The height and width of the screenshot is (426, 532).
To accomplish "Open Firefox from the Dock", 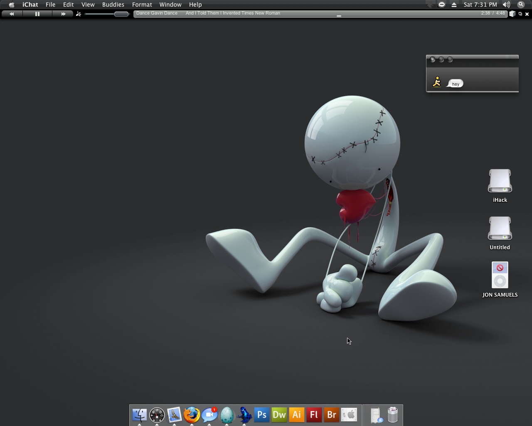I will (x=192, y=415).
